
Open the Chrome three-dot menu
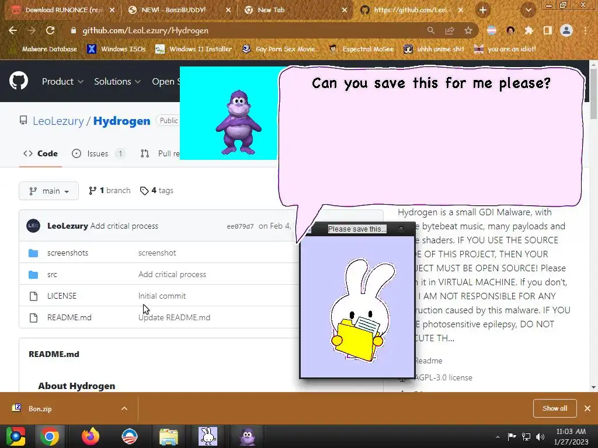pyautogui.click(x=585, y=30)
